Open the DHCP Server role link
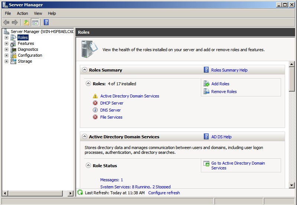The image size is (297, 205). [x=112, y=103]
